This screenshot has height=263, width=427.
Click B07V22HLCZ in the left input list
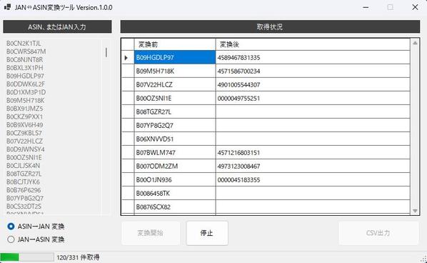24,142
